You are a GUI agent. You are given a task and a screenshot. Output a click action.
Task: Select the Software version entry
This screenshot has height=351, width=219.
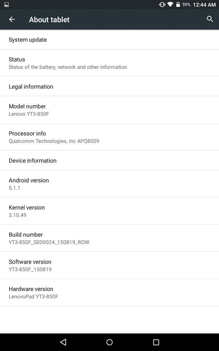(109, 265)
